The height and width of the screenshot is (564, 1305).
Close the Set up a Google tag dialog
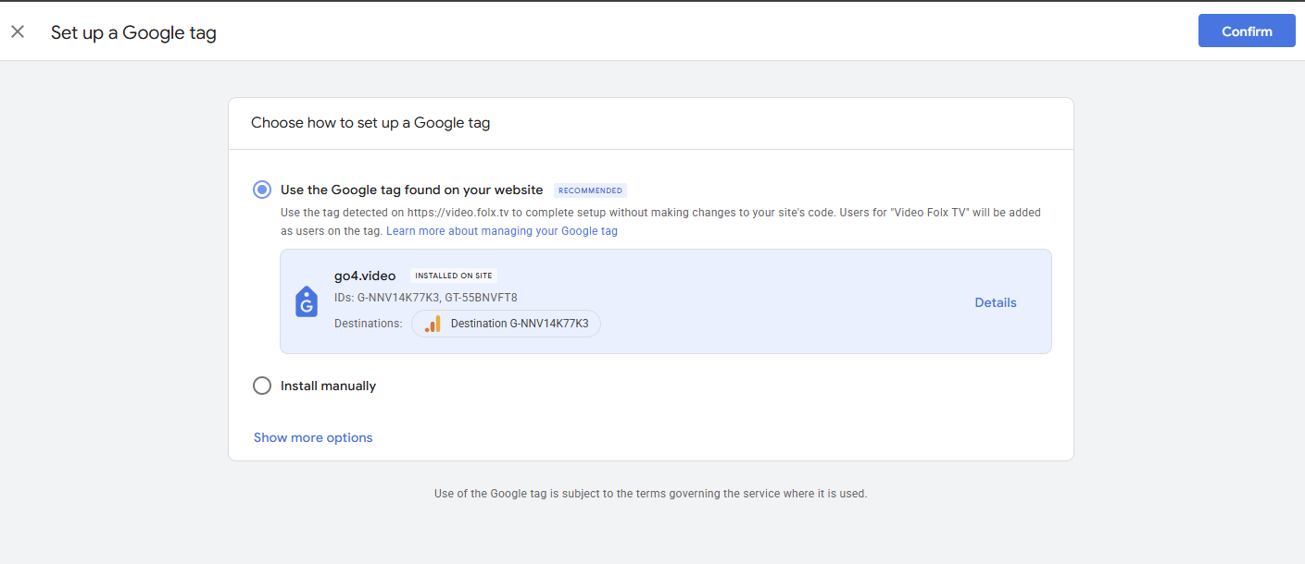(x=18, y=31)
